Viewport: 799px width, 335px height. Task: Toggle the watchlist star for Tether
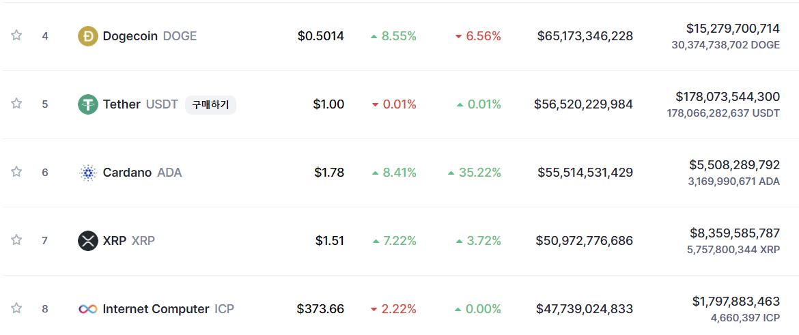click(x=16, y=104)
